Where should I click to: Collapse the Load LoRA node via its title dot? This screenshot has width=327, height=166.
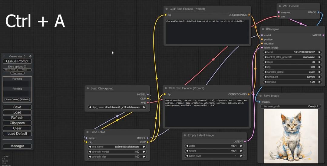88,132
